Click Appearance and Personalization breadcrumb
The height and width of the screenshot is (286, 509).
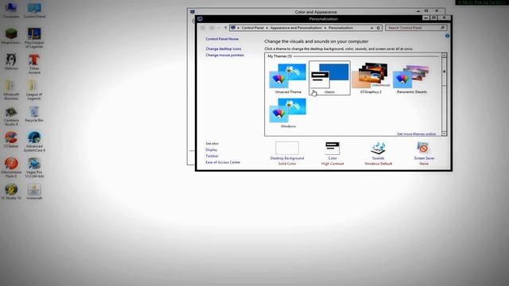pyautogui.click(x=296, y=28)
